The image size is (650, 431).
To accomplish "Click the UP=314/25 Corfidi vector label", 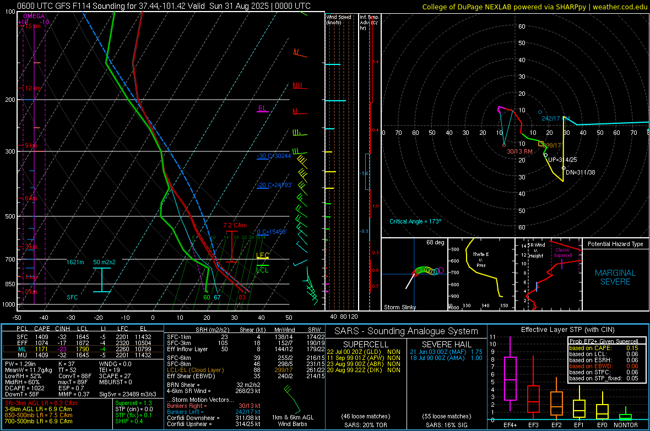I will 562,160.
